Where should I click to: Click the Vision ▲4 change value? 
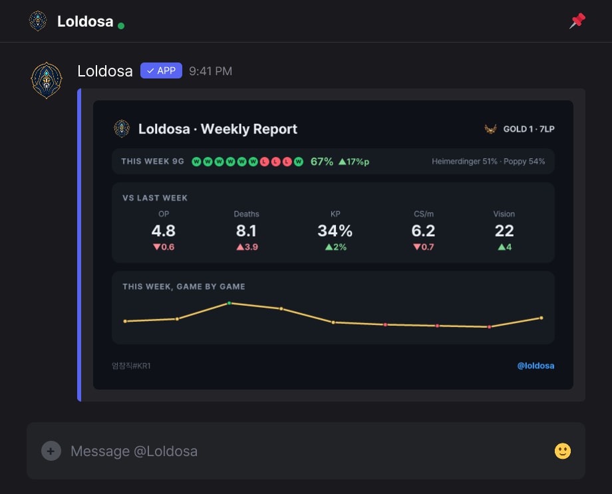[x=505, y=247]
